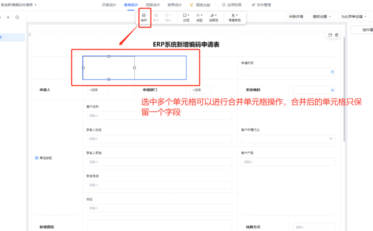Click the copy icon above the form
The width and height of the screenshot is (373, 231).
tap(330, 35)
